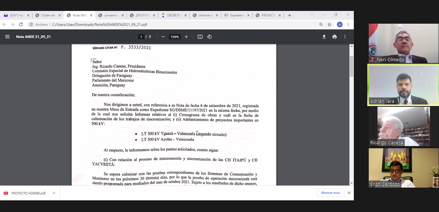The height and width of the screenshot is (212, 439).
Task: Close the DECRETOS tab
Action: pyautogui.click(x=186, y=15)
